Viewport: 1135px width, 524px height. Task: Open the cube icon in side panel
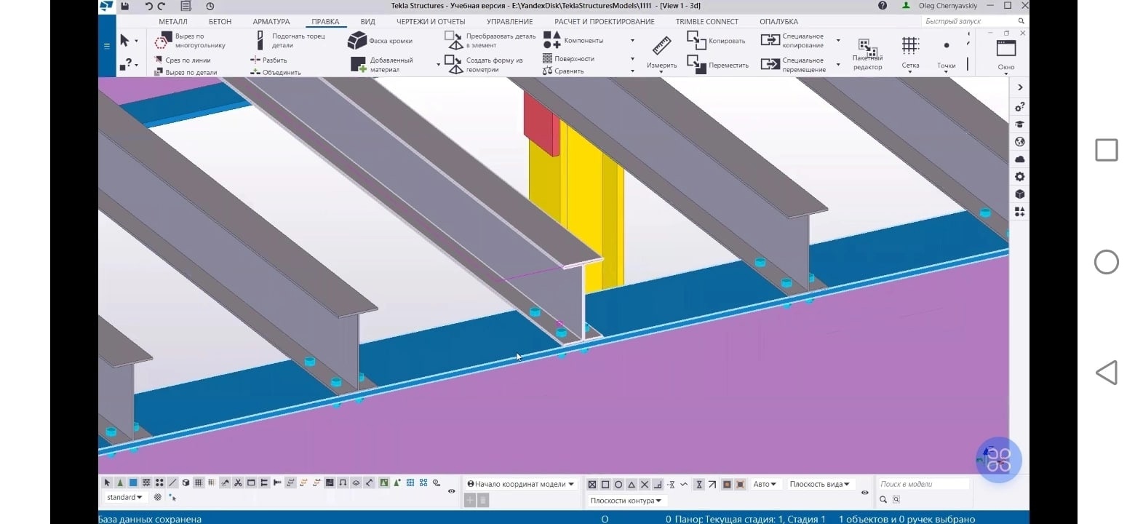1019,194
